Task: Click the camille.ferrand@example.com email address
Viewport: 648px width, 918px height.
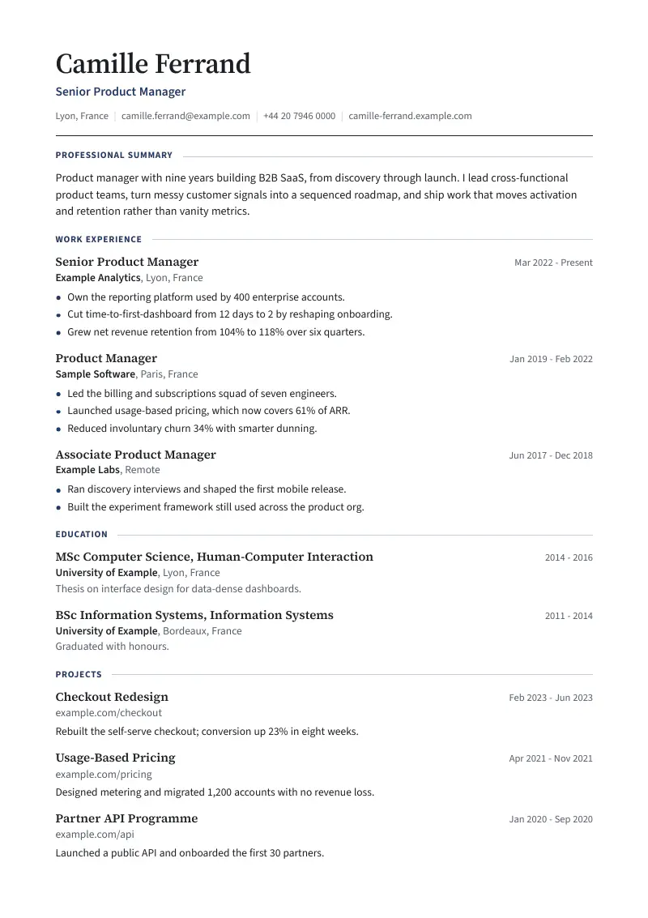Action: 185,116
